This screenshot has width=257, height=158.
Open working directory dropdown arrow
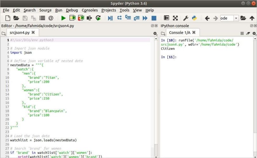click(x=236, y=18)
